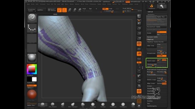Screen dimensions: 195x109
Task: Toggle the orange Triangle option
Action: pyautogui.click(x=161, y=56)
